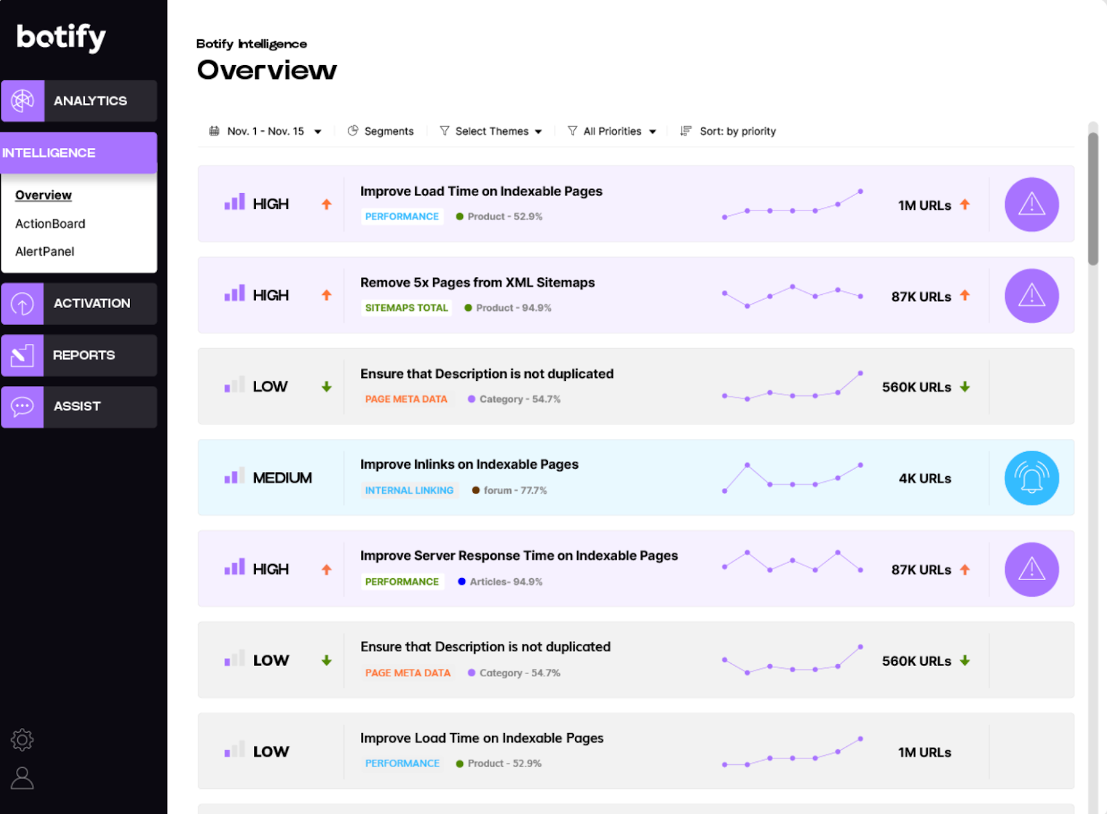
Task: Click the PERFORMANCE tag on Improve Load Time card
Action: [402, 216]
